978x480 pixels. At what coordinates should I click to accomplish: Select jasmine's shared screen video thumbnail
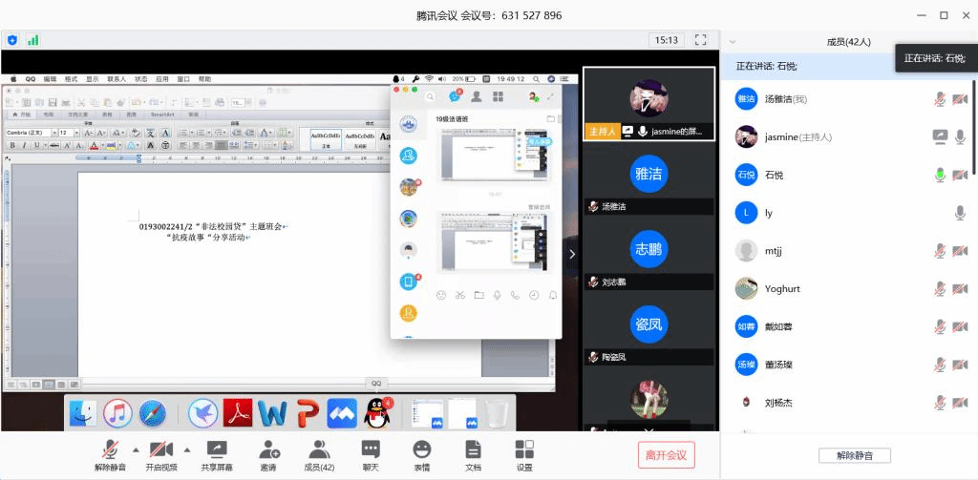point(648,103)
